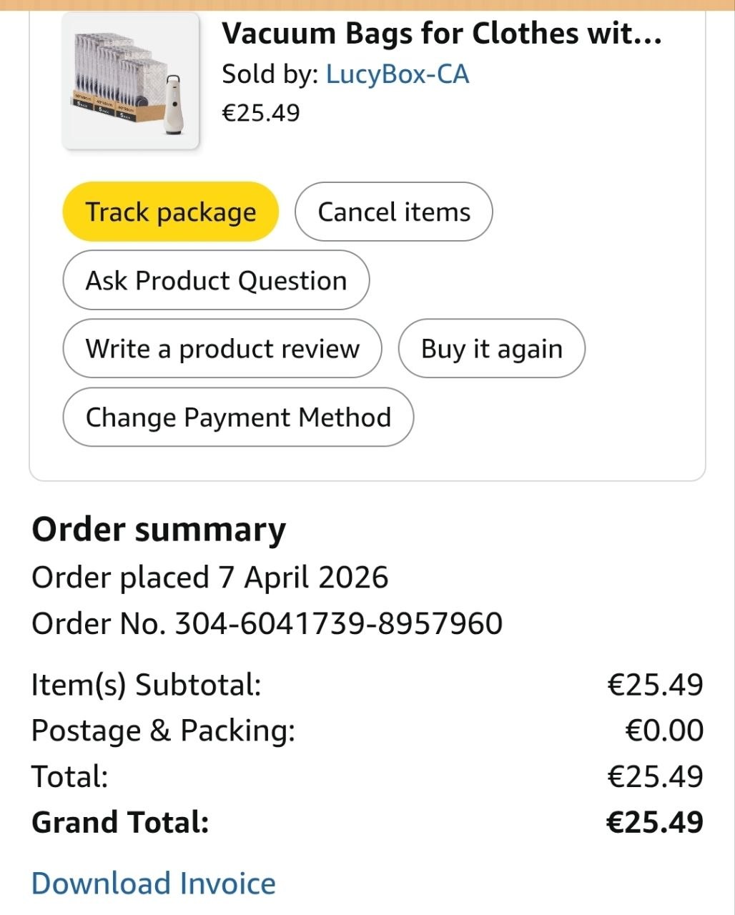This screenshot has width=735, height=915.
Task: Click the €0.00 Postage & Packing amount
Action: pos(664,731)
